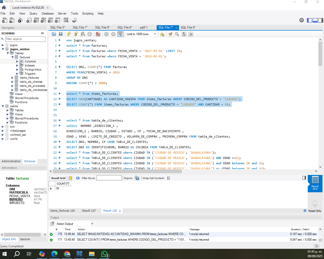
Task: Create a new table icon
Action: tap(36, 20)
